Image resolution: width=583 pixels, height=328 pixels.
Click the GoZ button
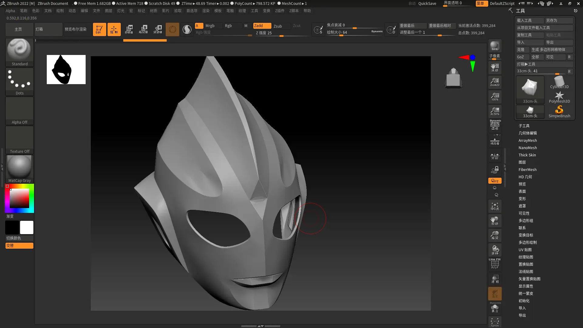coord(523,57)
